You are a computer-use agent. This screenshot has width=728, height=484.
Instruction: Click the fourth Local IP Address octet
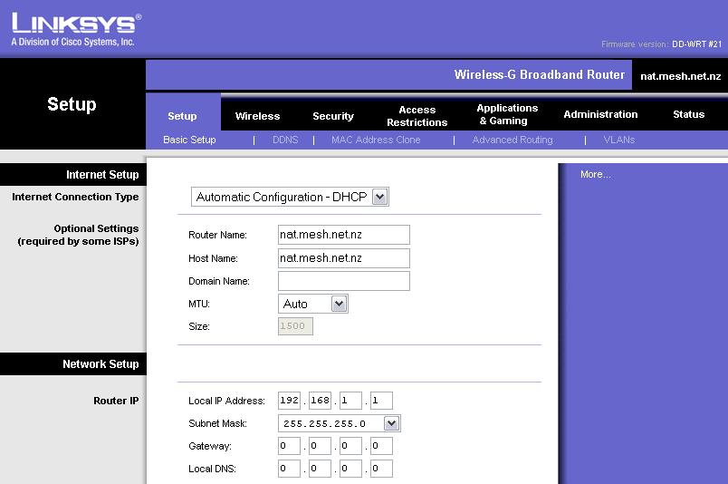381,401
